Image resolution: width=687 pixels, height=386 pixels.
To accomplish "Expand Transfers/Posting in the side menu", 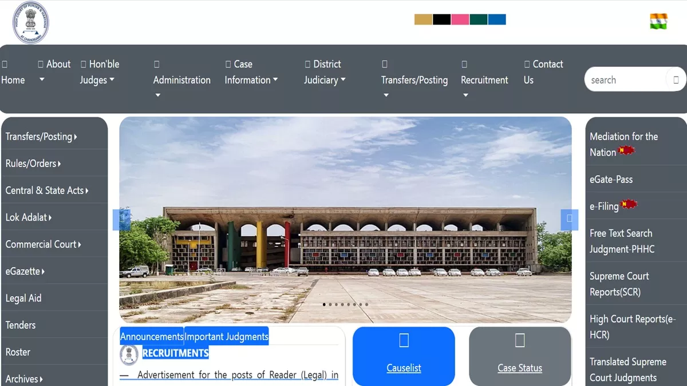I will click(54, 136).
